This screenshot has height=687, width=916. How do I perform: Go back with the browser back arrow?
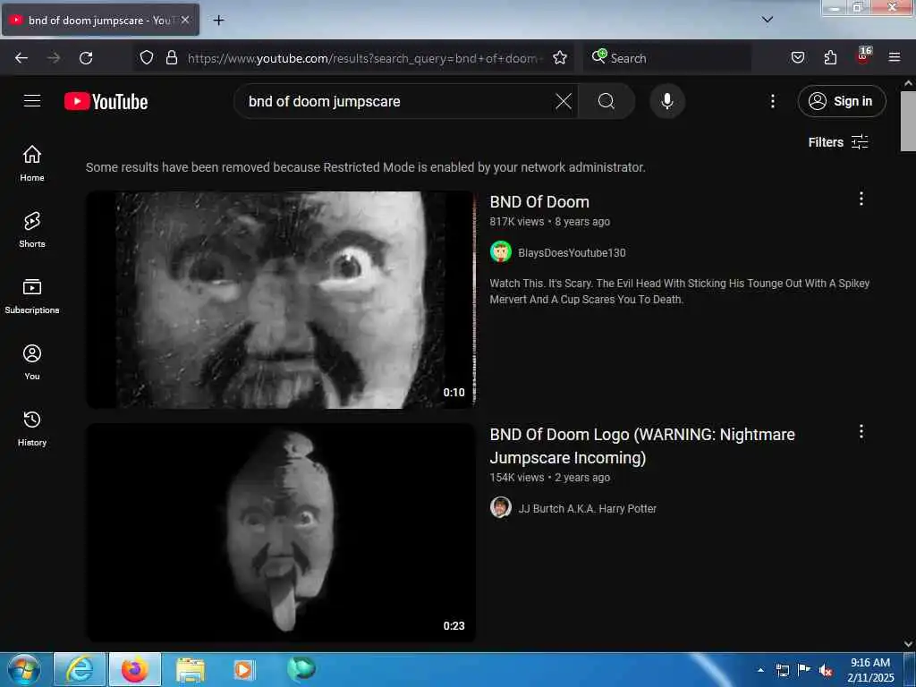click(21, 58)
